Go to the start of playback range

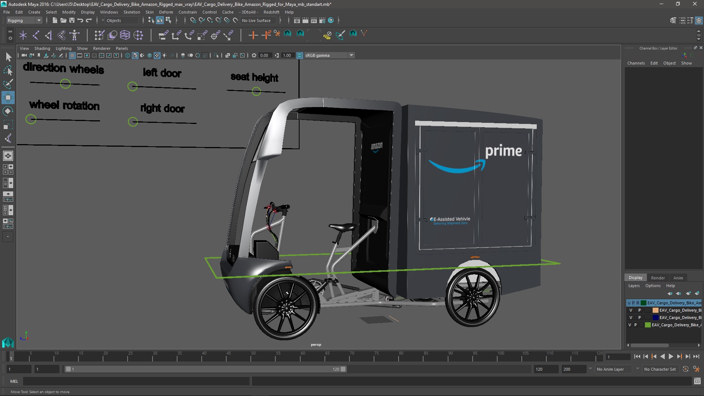[x=637, y=356]
